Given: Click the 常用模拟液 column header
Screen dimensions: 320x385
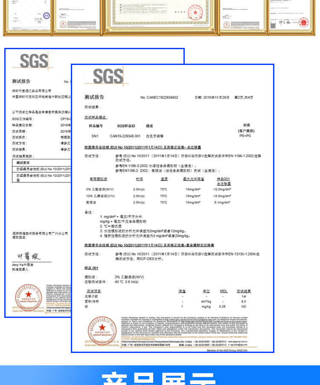Looking at the screenshot, I should tap(98, 179).
